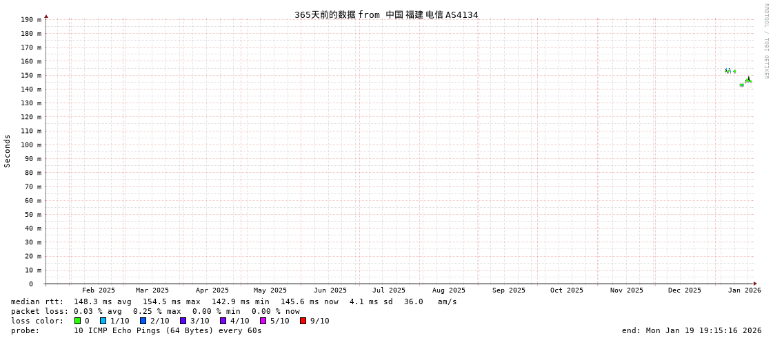Screen dimensions: 773x340
Task: Click the 4/10 loss color swatch
Action: click(x=223, y=321)
